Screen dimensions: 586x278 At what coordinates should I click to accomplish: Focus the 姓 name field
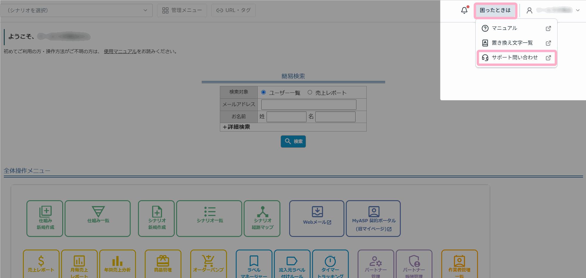pos(287,117)
